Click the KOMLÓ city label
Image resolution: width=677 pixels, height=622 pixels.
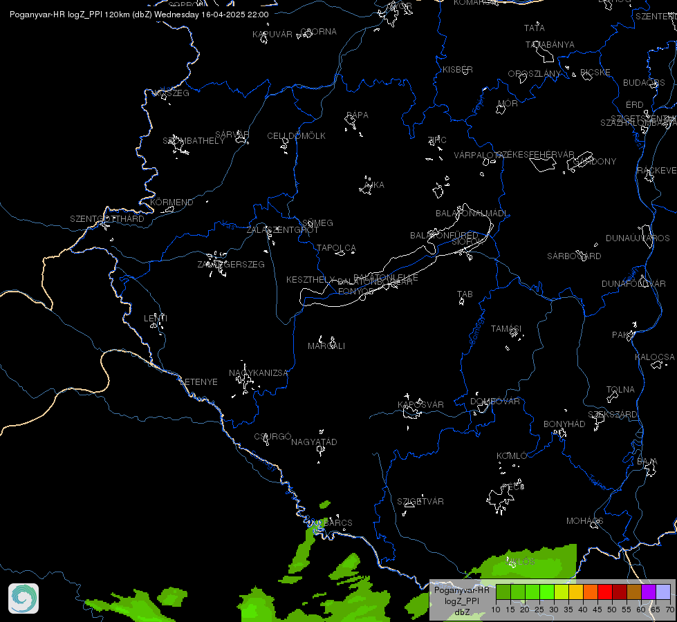click(x=512, y=456)
